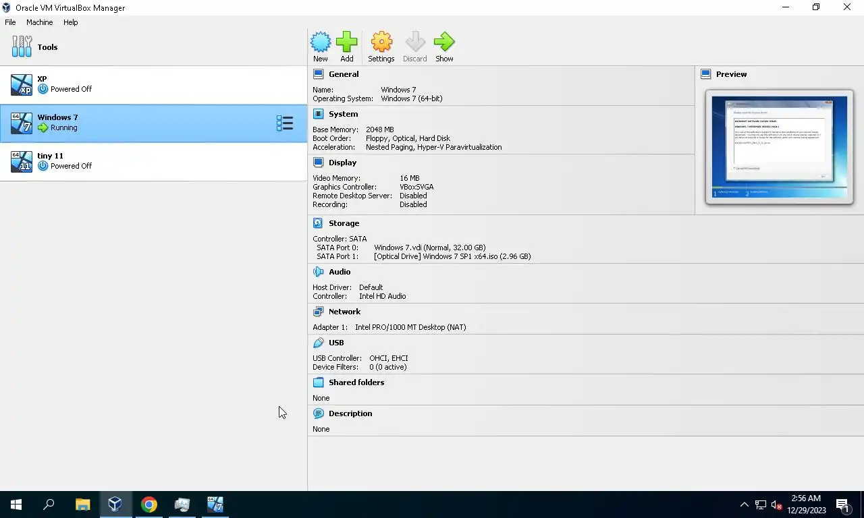Click the Shared folders section folder icon
The image size is (864, 518).
coord(319,382)
